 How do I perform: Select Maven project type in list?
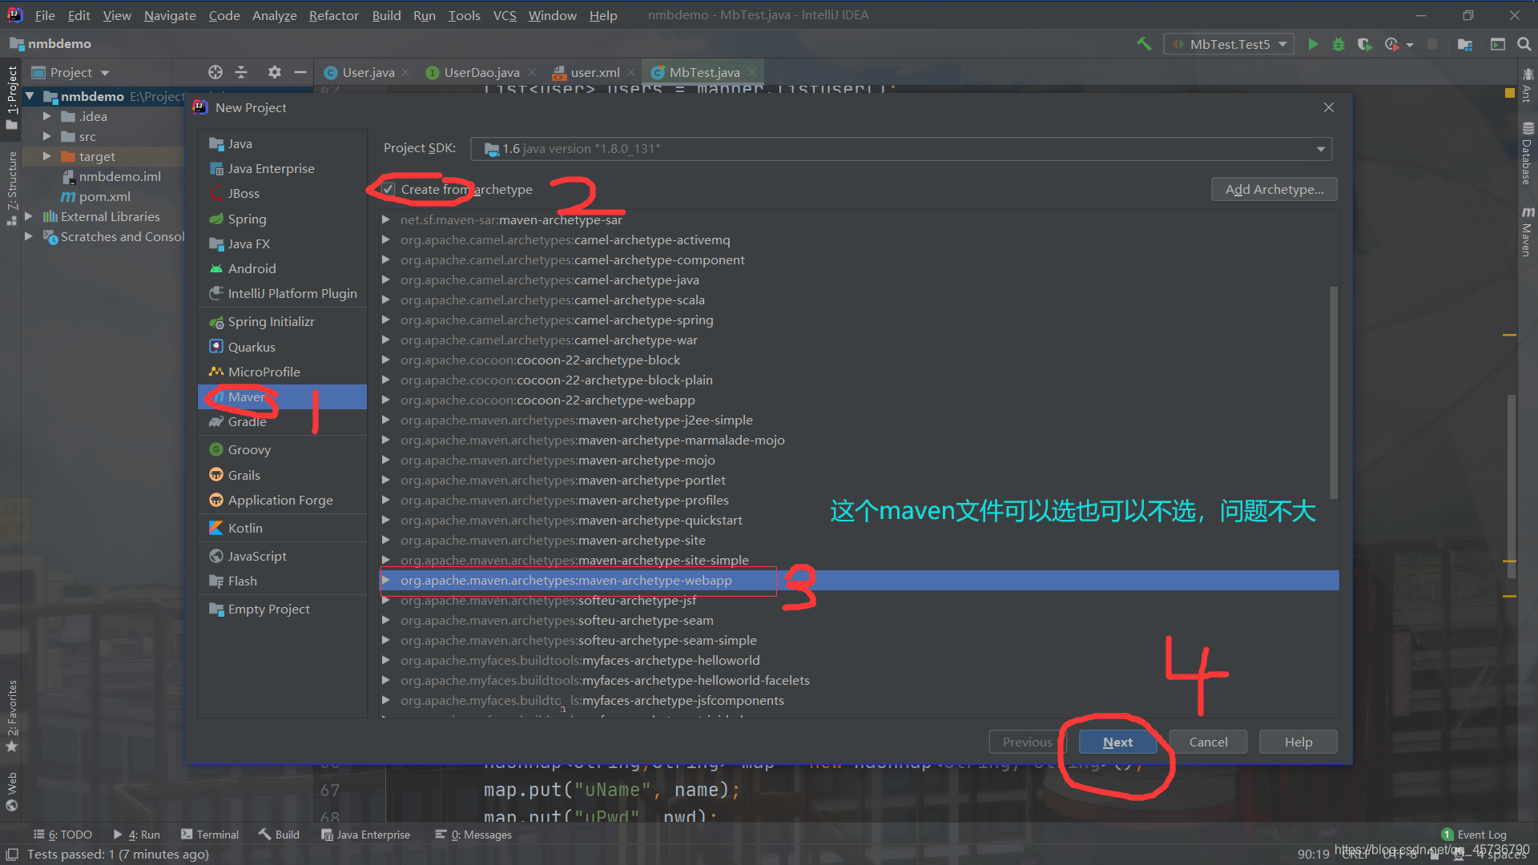click(x=282, y=396)
